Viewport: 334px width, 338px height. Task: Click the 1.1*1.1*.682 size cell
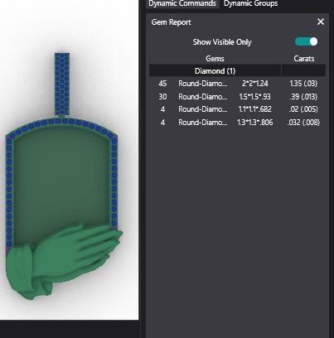click(x=254, y=109)
